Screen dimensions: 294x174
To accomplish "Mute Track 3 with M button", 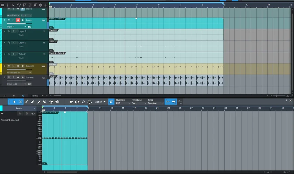I will tap(9, 66).
